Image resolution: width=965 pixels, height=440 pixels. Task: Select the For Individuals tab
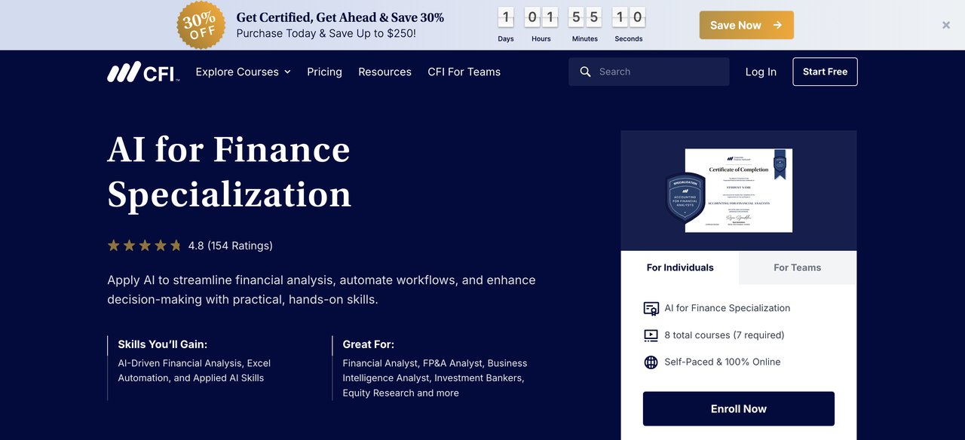[x=680, y=267]
